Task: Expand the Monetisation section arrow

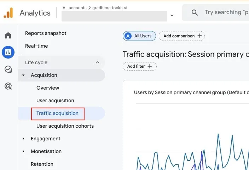Action: coord(23,151)
